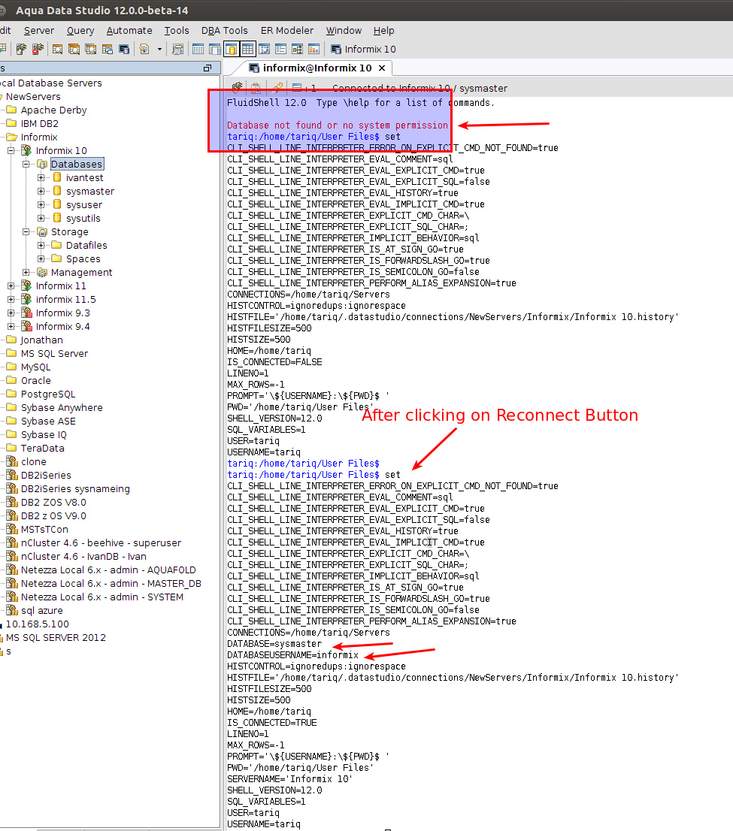
Task: Open the DBA Tools menu
Action: pos(224,31)
